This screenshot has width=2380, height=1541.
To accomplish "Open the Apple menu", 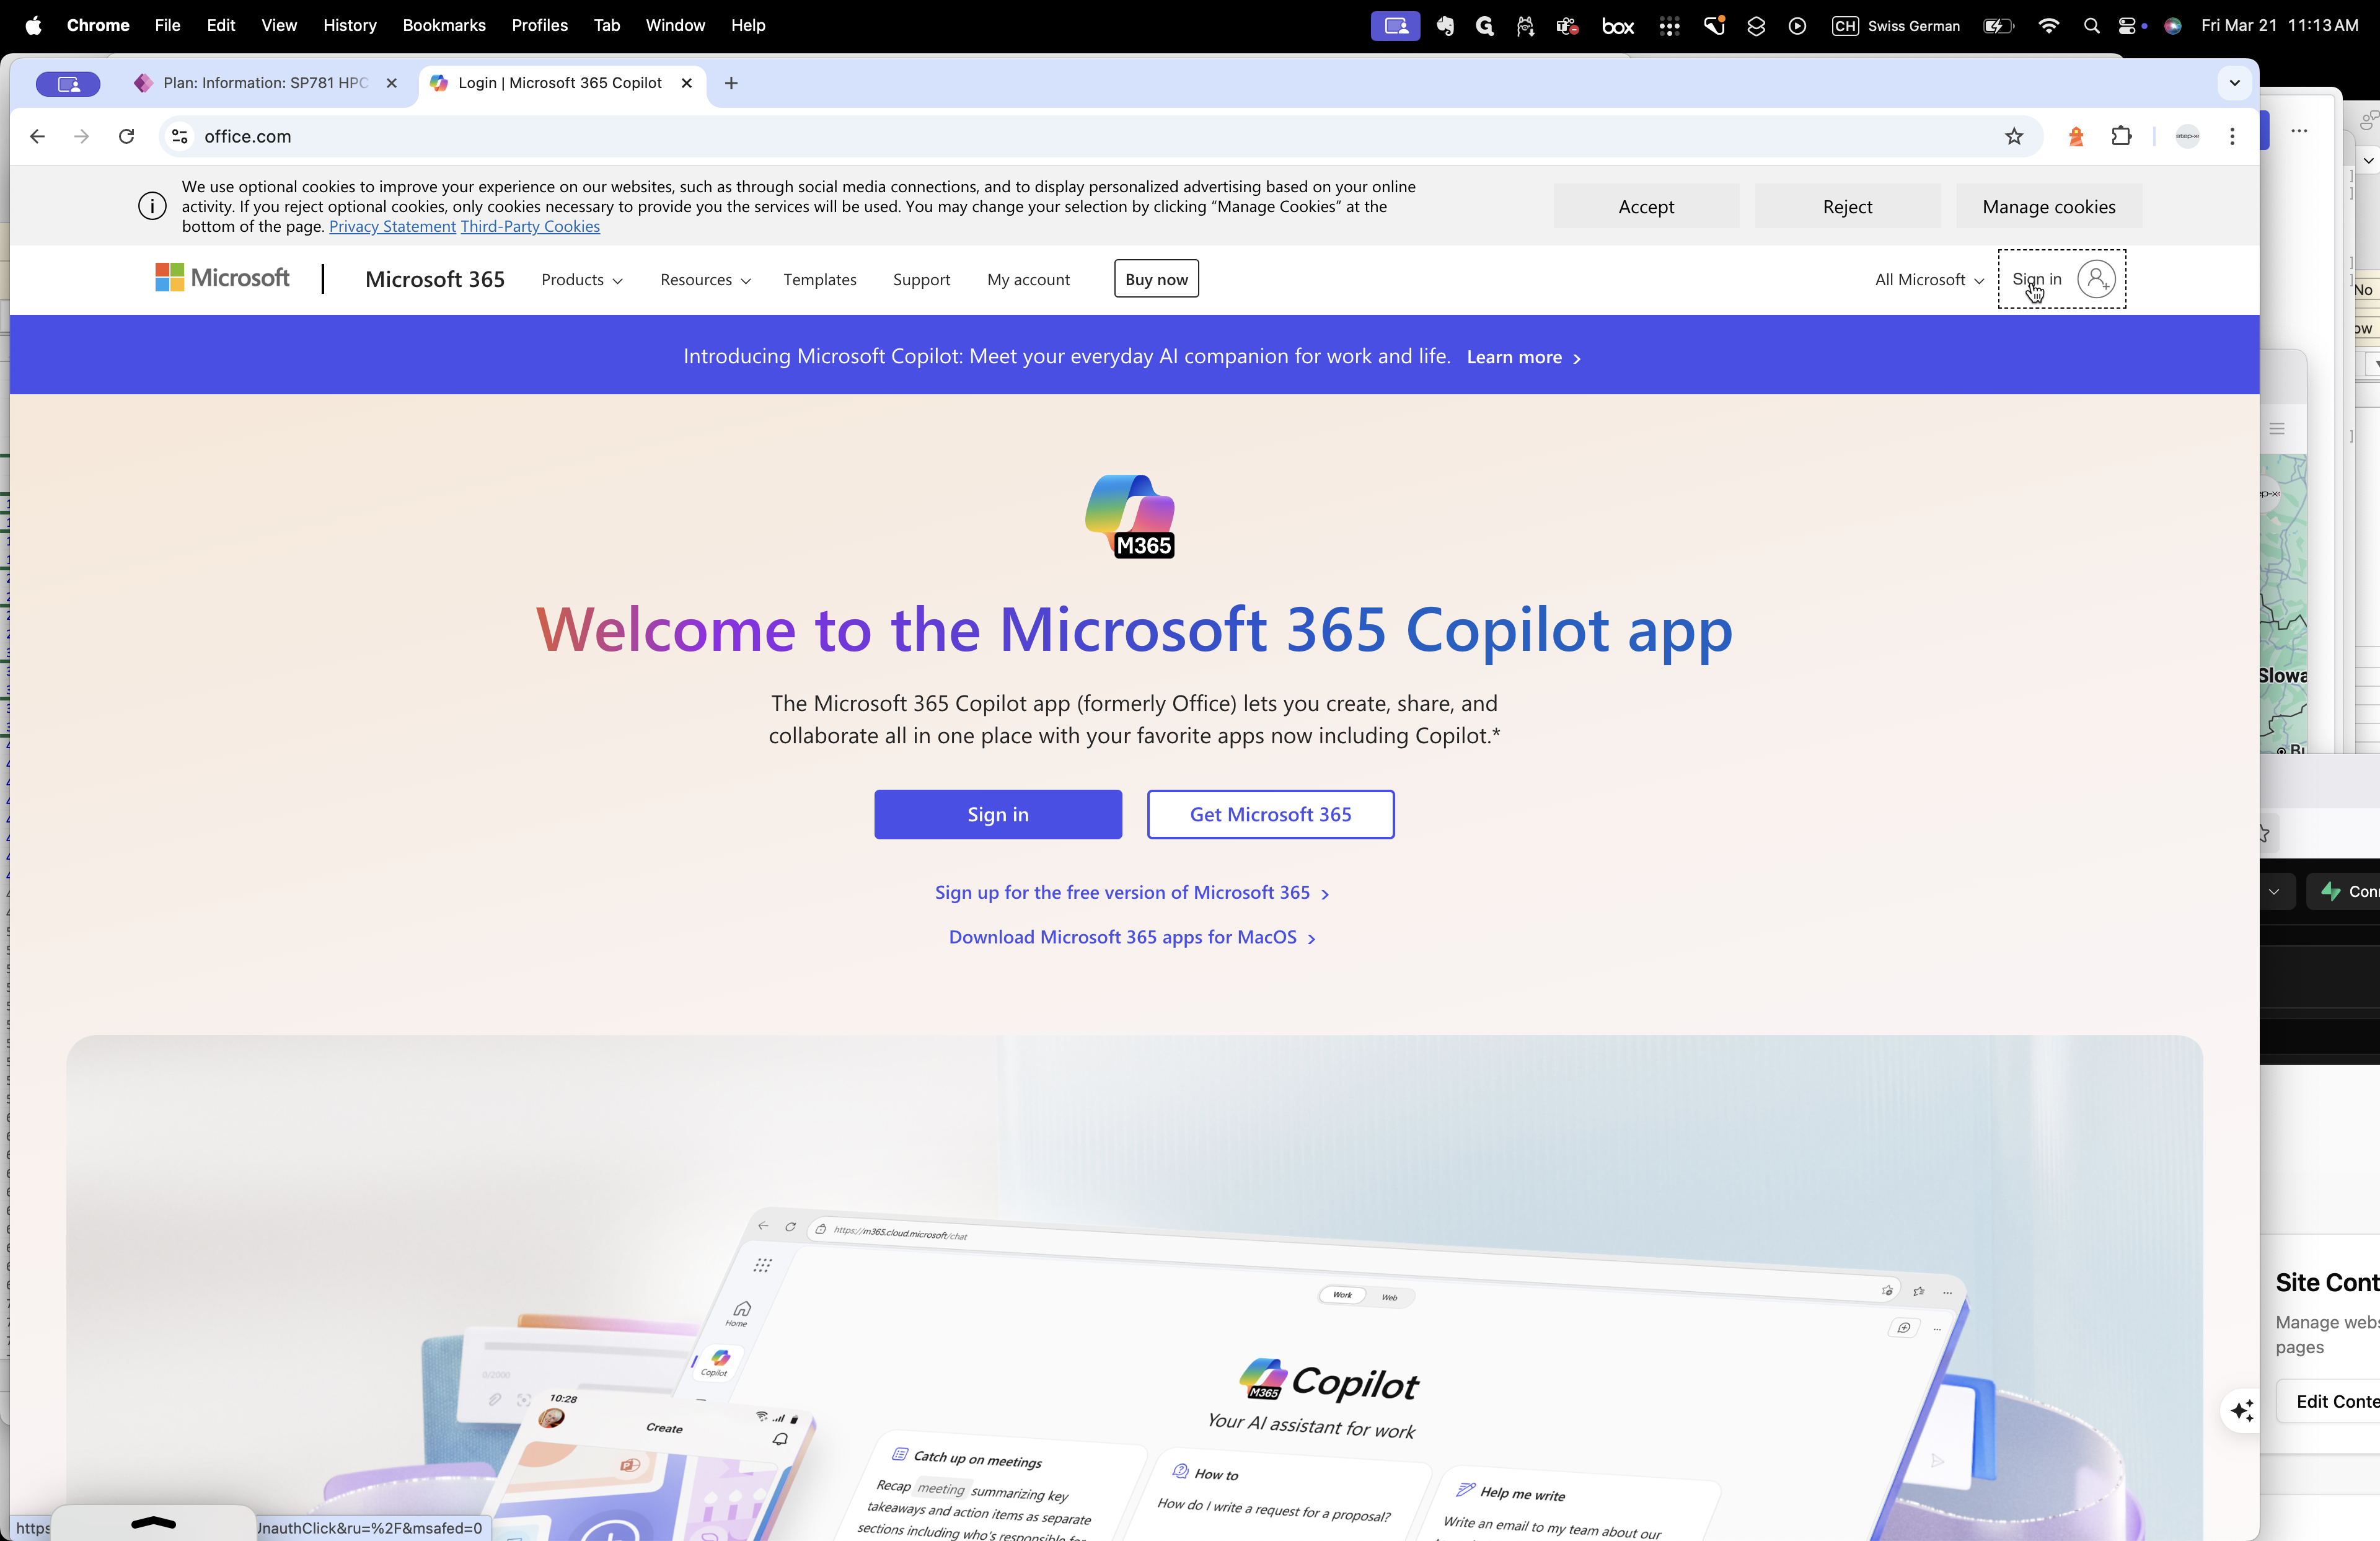I will point(33,25).
